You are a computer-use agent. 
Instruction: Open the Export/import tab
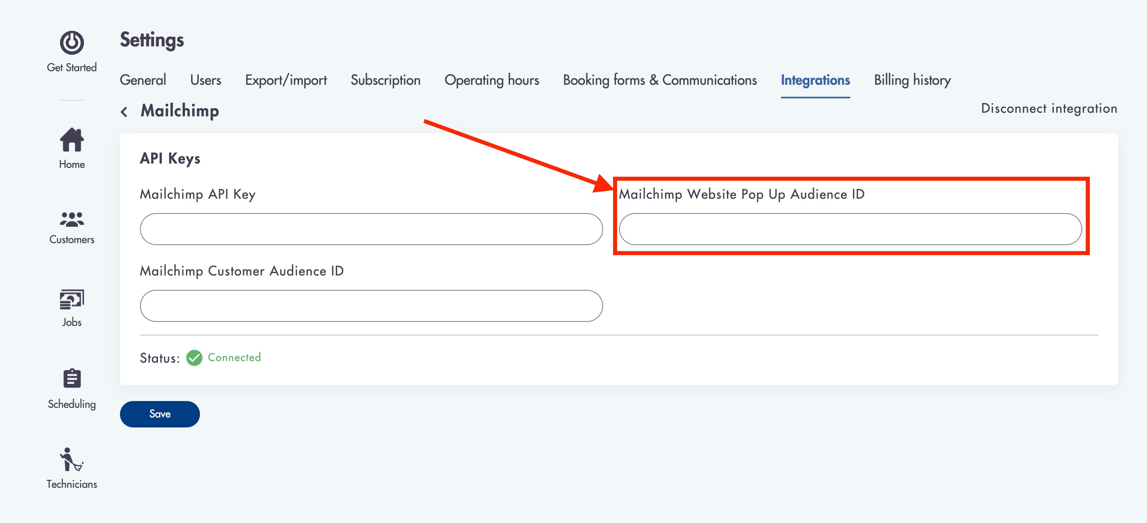pyautogui.click(x=286, y=80)
